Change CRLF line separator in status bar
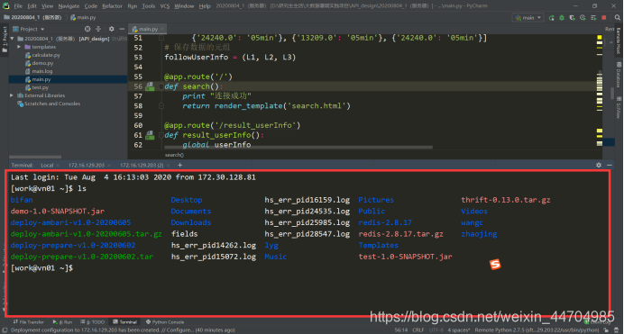Image resolution: width=624 pixels, height=334 pixels. (418, 330)
